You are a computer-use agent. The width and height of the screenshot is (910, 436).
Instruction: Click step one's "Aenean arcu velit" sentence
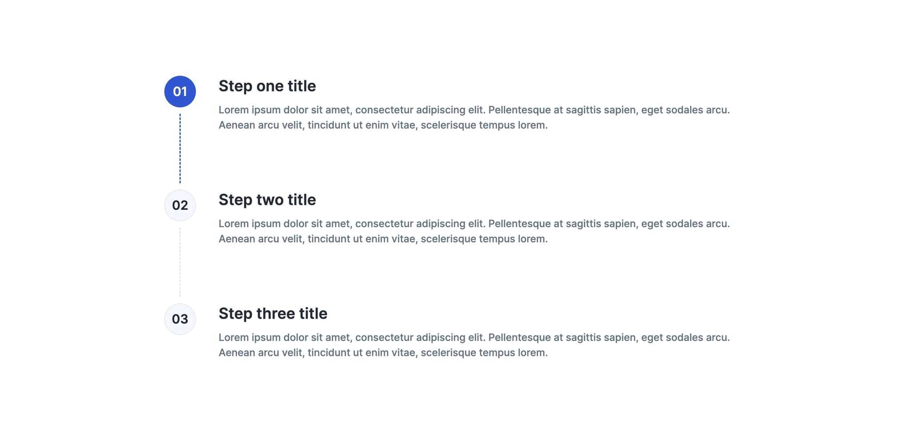point(383,125)
